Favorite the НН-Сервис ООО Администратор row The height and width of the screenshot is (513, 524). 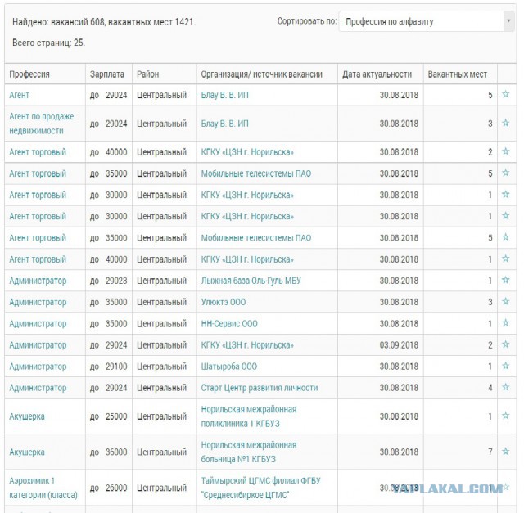point(506,323)
